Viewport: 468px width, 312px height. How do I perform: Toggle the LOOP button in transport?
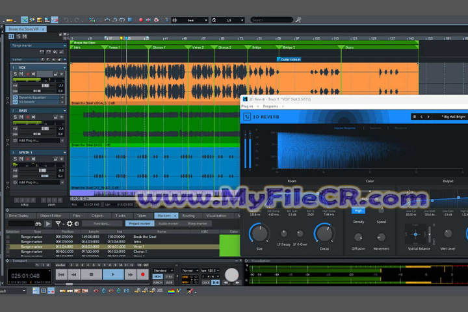(169, 282)
